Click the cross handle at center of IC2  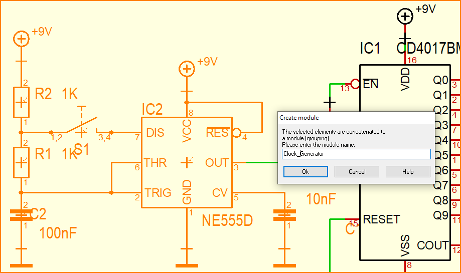click(189, 161)
